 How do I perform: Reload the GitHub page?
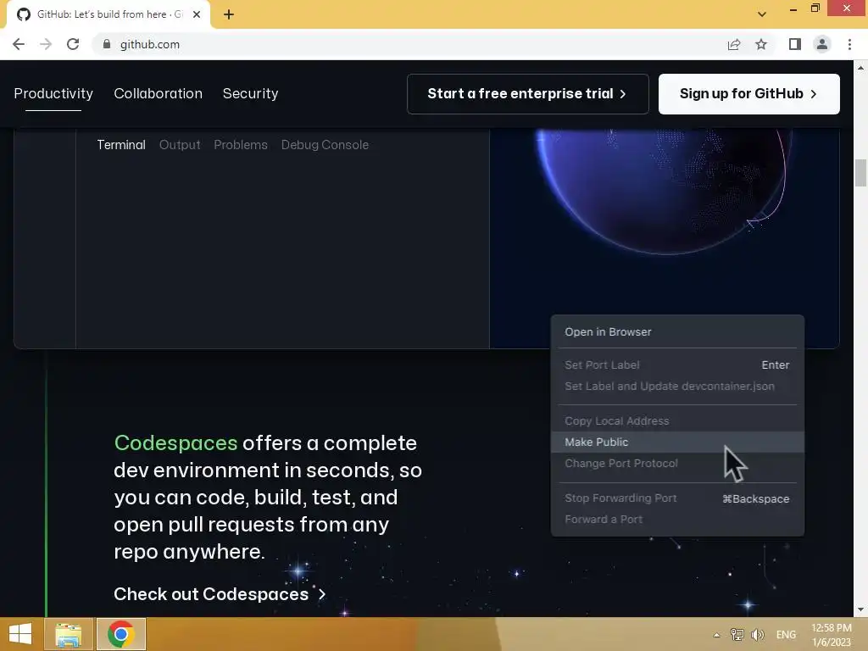pyautogui.click(x=73, y=44)
